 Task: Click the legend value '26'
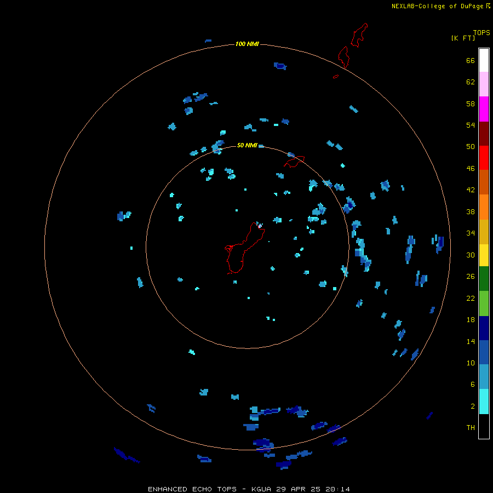coord(471,277)
